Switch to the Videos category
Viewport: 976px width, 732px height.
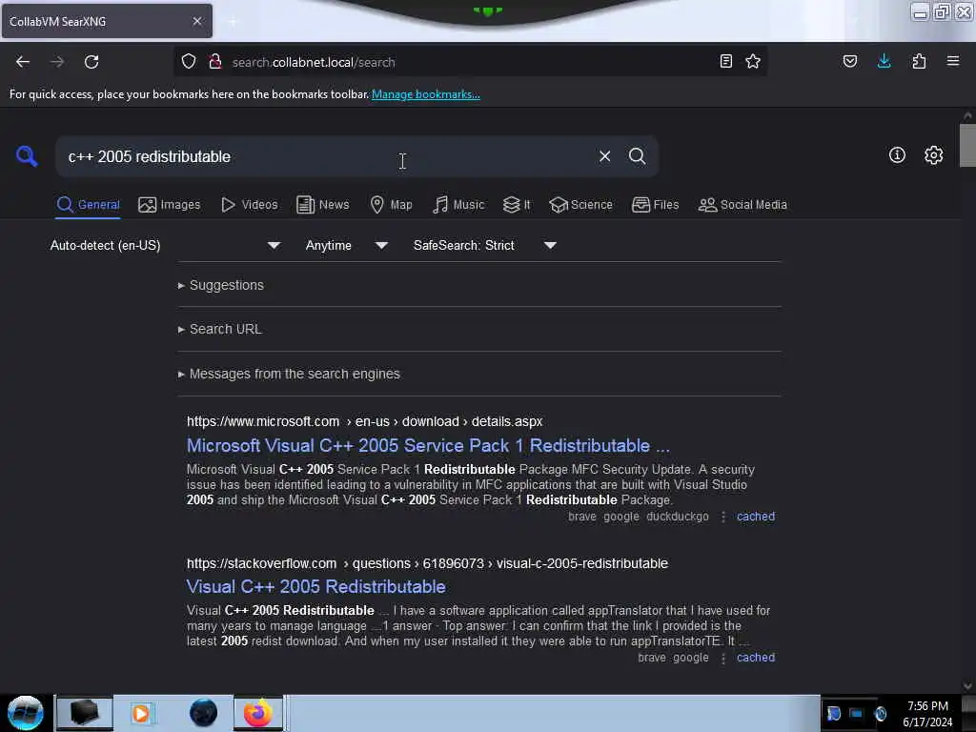[x=250, y=204]
